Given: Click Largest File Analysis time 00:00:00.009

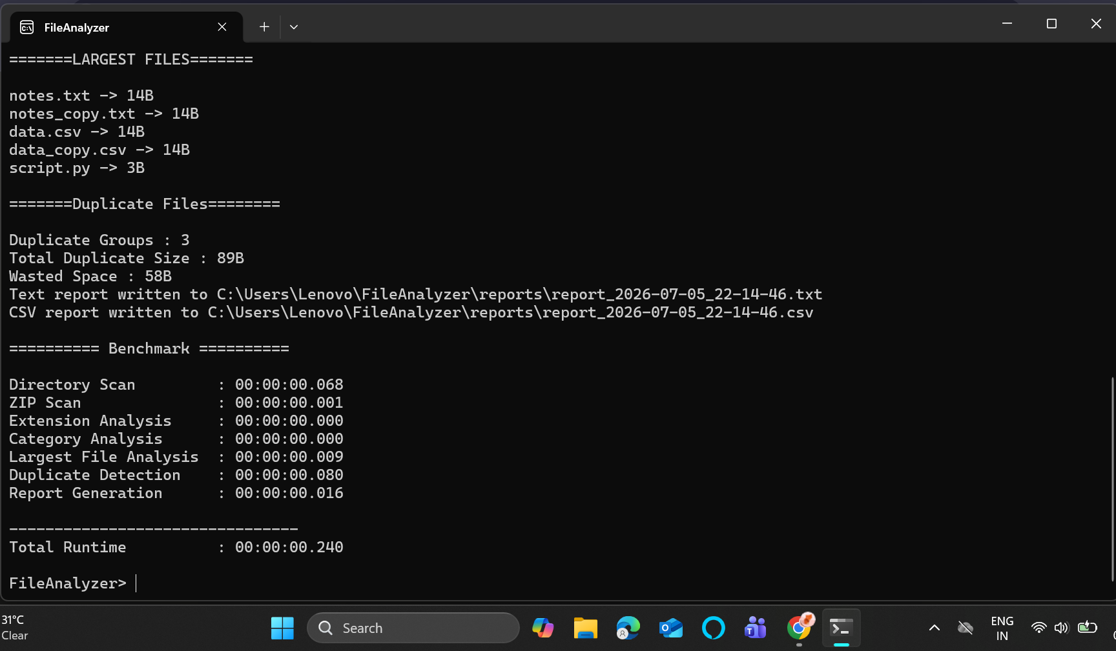Looking at the screenshot, I should coord(289,457).
